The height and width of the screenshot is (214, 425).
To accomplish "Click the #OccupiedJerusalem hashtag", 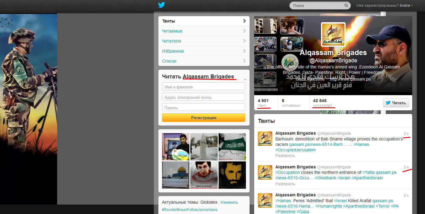I will 295,150.
